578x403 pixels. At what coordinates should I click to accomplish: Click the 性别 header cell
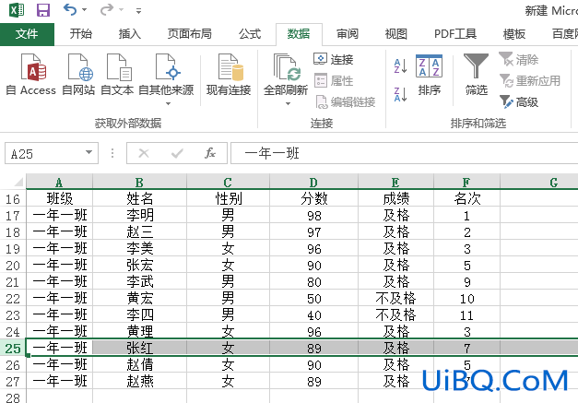coord(229,199)
